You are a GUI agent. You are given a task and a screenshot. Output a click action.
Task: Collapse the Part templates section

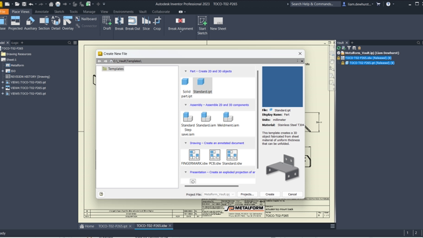coord(186,71)
